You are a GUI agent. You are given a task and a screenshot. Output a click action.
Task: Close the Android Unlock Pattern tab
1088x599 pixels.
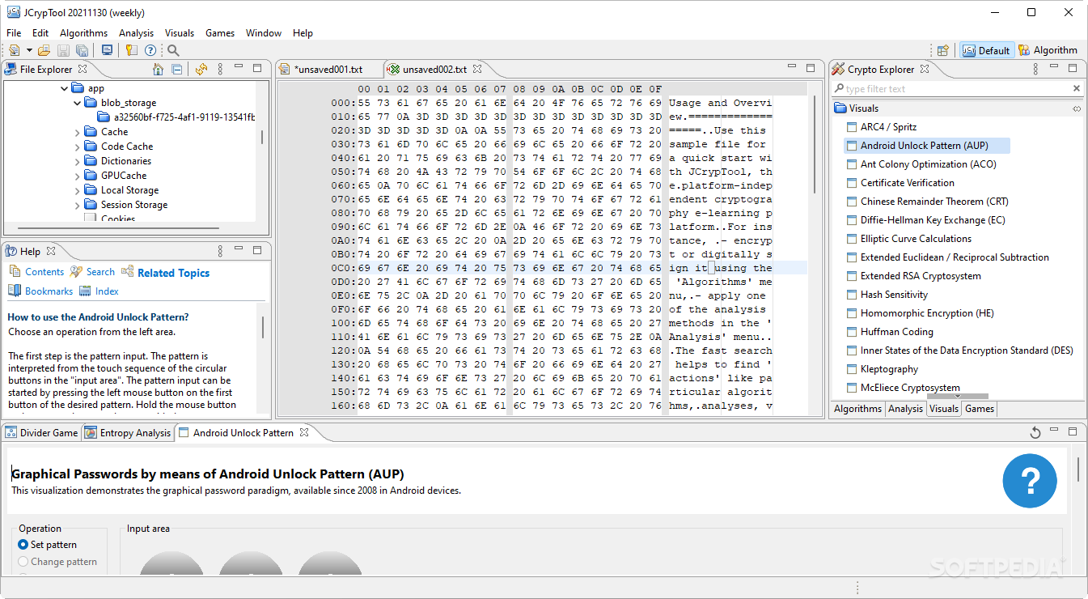pos(305,433)
